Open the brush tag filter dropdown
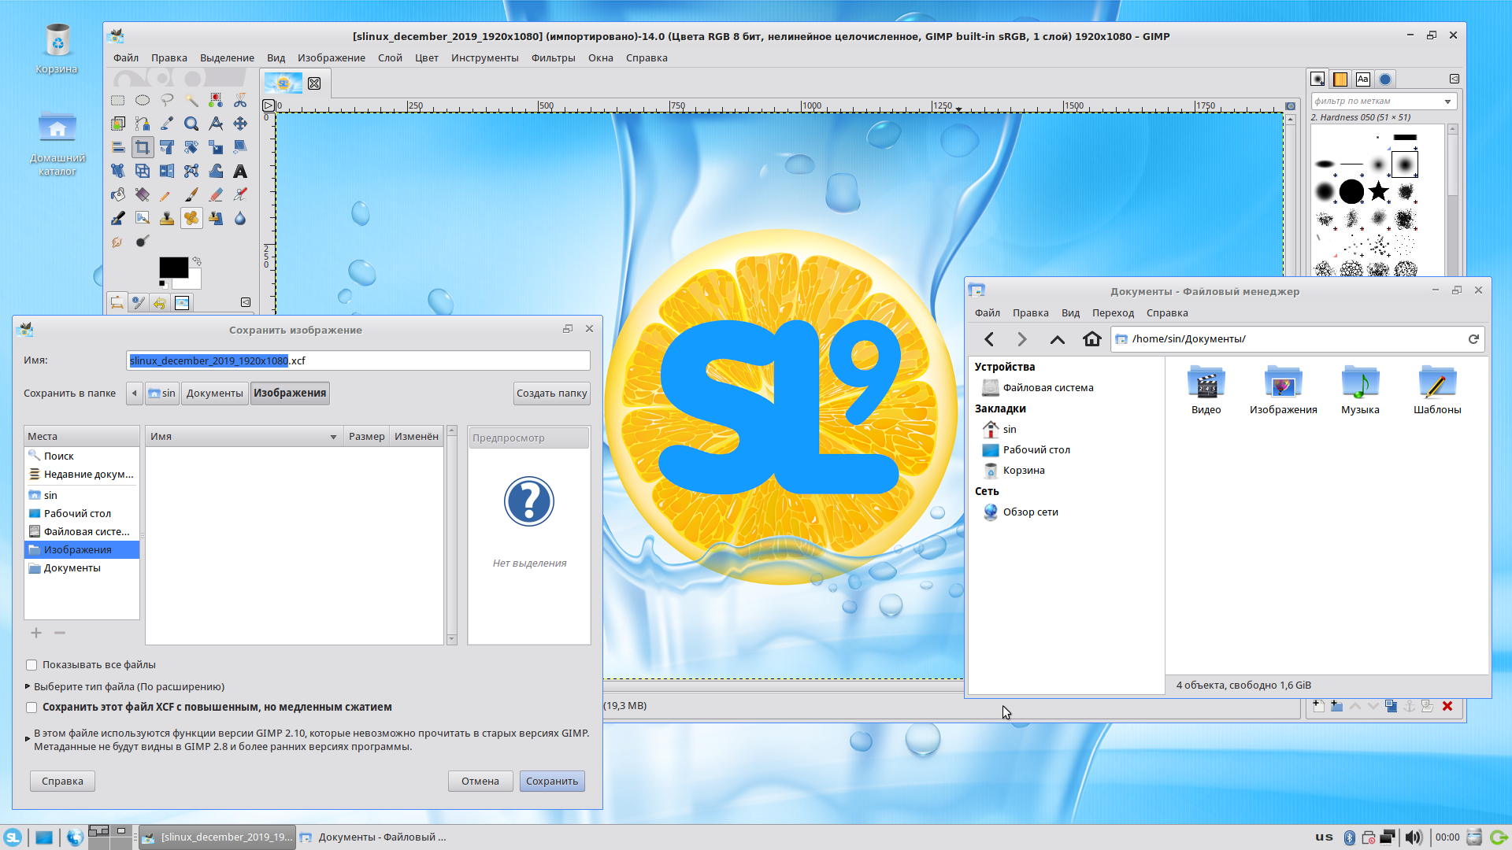This screenshot has width=1512, height=850. click(1447, 102)
